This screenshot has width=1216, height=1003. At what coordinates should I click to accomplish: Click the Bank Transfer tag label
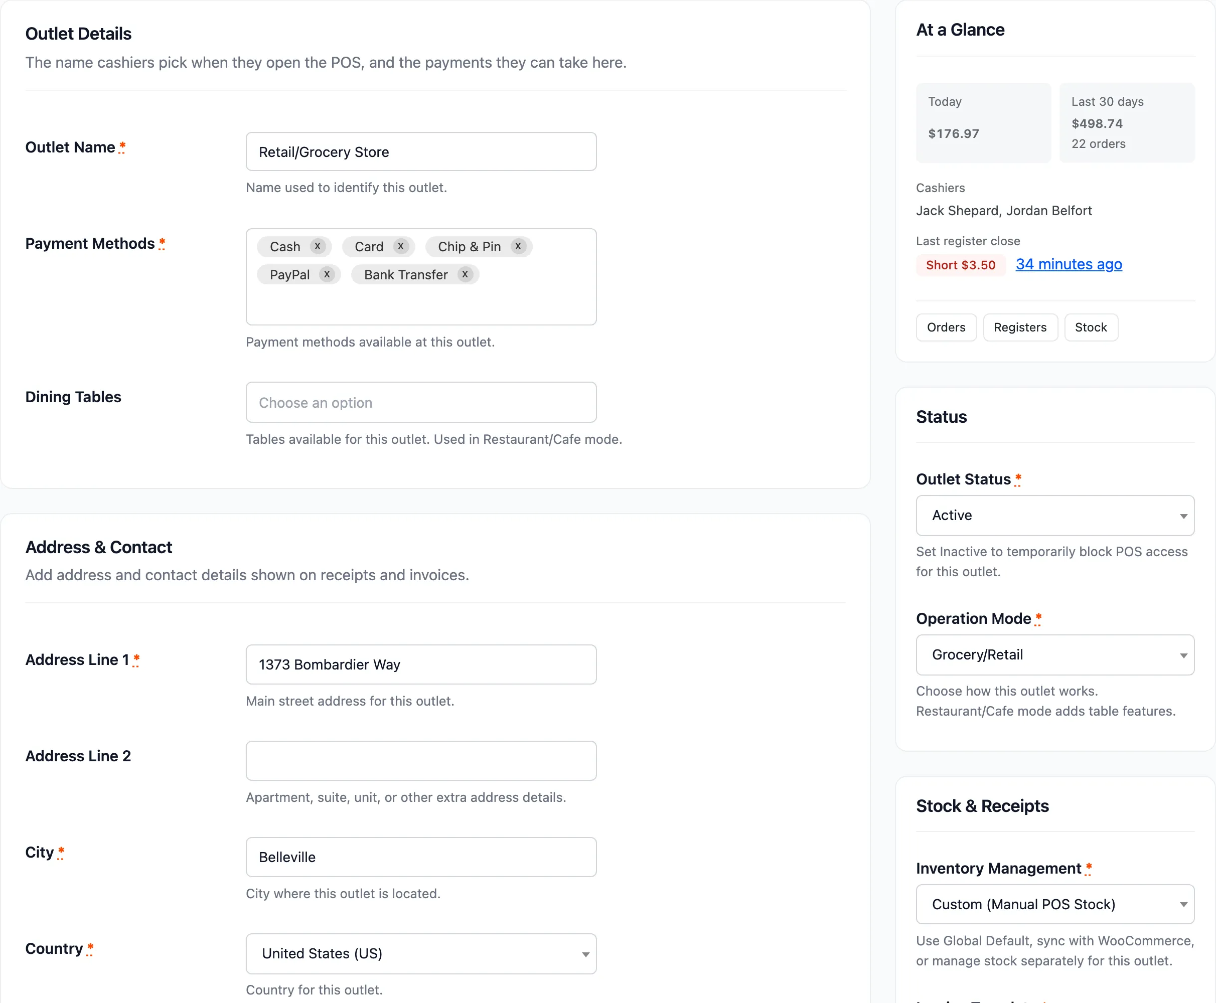[406, 275]
